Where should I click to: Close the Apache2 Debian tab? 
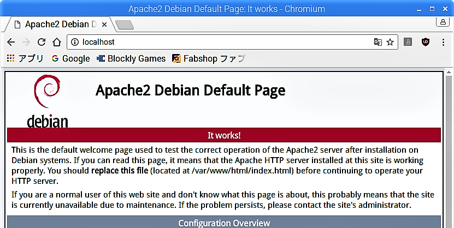pos(104,25)
